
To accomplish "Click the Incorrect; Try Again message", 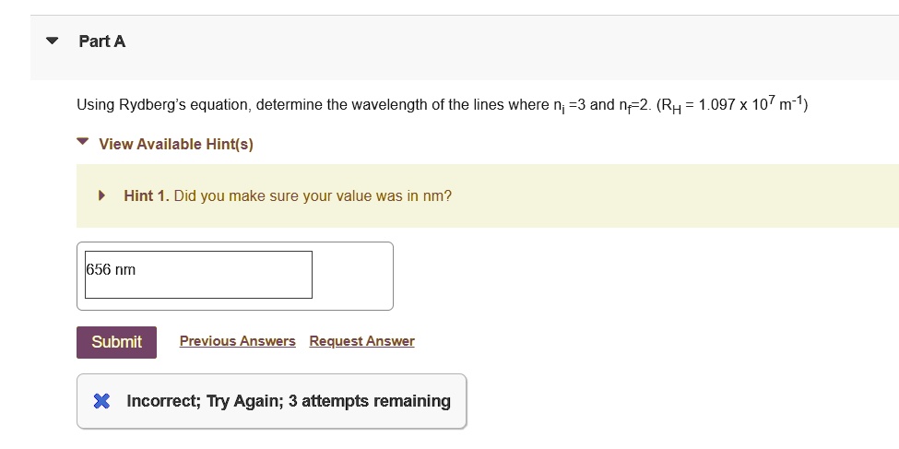I will [203, 401].
